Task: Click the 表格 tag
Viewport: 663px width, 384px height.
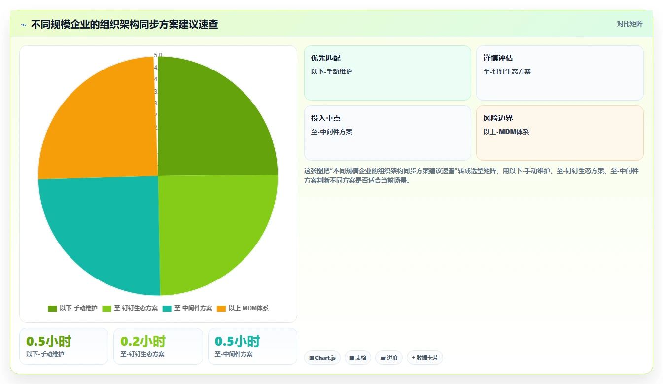Action: click(x=358, y=358)
